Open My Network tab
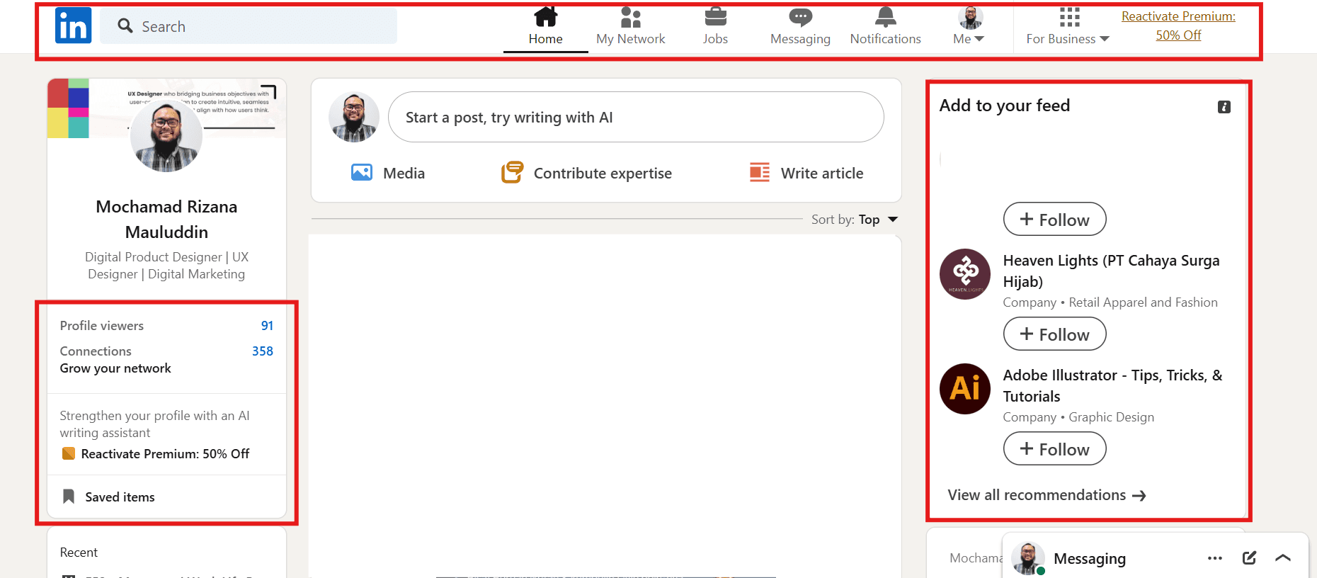The height and width of the screenshot is (578, 1317). [x=631, y=27]
